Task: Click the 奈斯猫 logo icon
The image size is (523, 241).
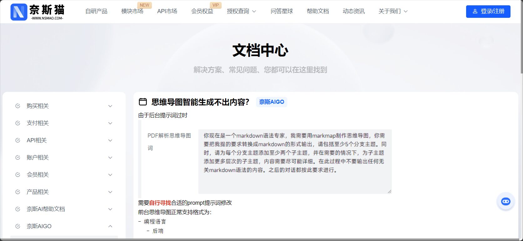Action: pos(19,12)
